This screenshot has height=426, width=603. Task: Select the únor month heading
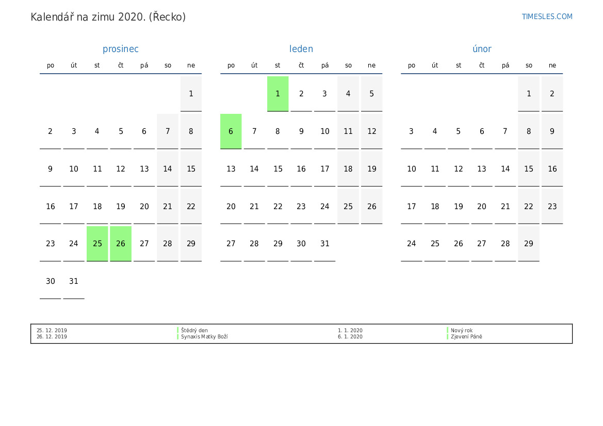coord(482,49)
